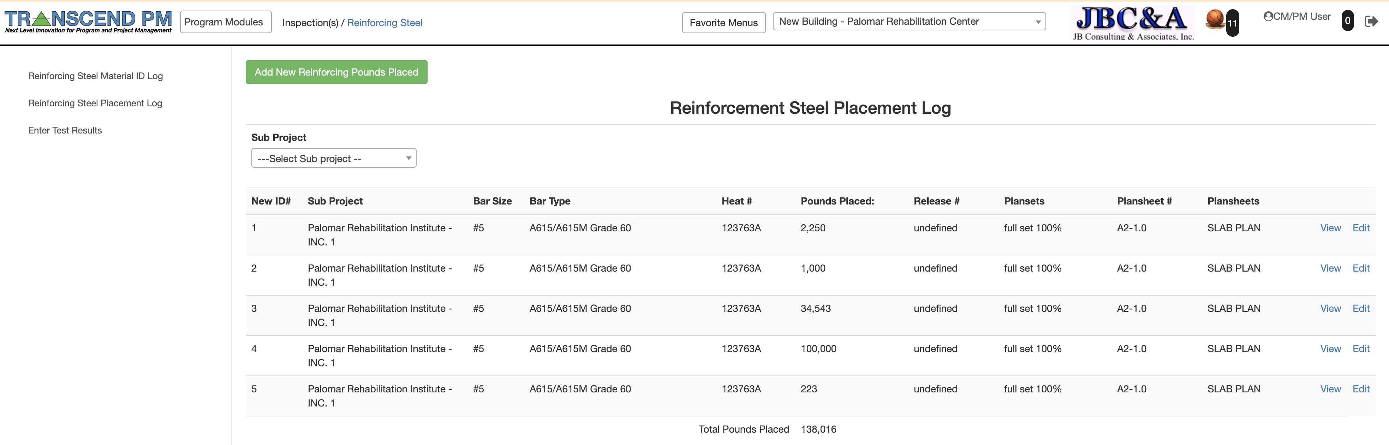Screen dimensions: 1389x445
Task: View record with 223 pounds placed
Action: pyautogui.click(x=1330, y=389)
